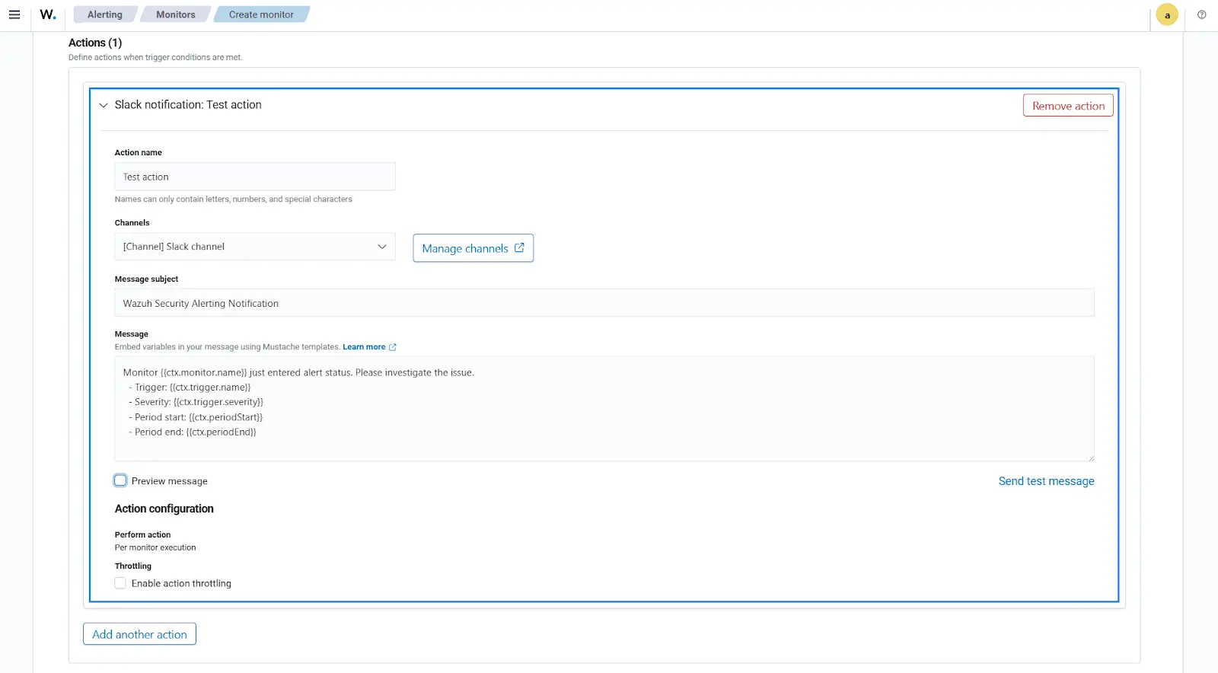1218x673 pixels.
Task: Open the hamburger navigation menu
Action: coord(14,14)
